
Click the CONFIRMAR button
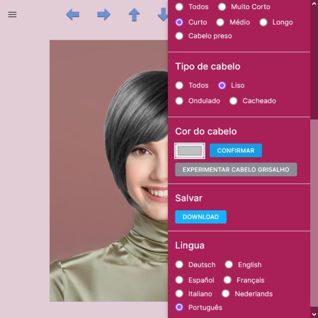[236, 151]
